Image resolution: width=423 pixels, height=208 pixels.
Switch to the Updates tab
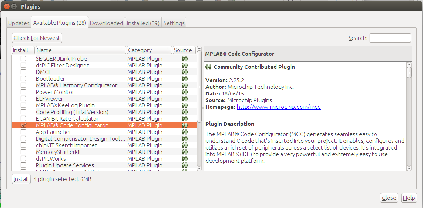coord(19,23)
